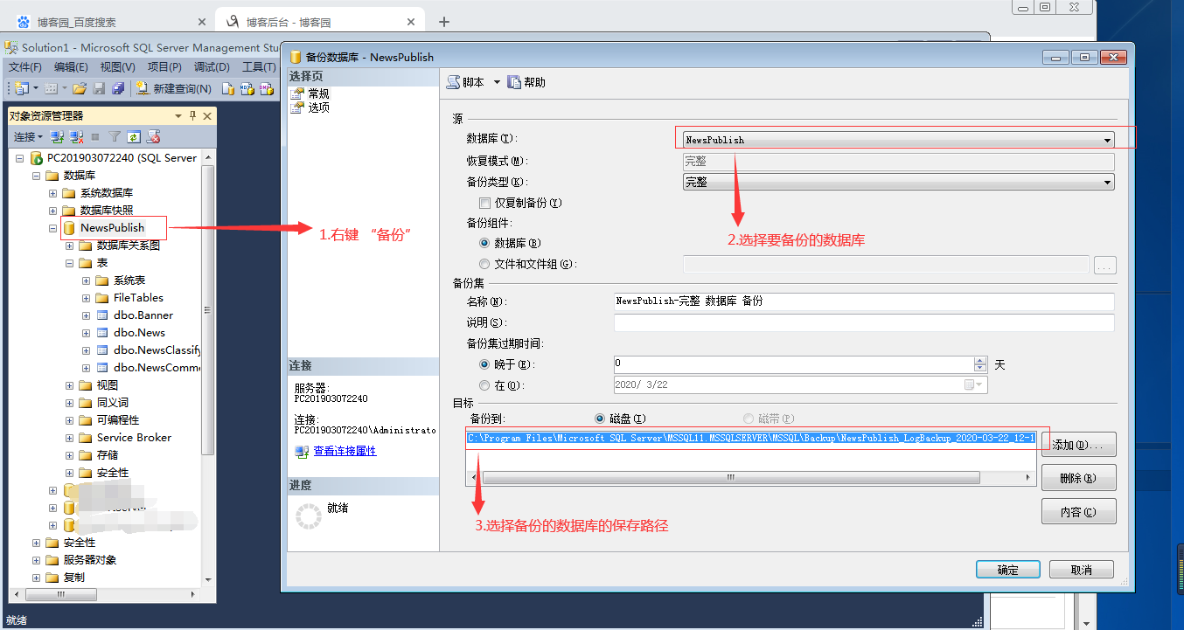Click the 添加 button

[1079, 445]
